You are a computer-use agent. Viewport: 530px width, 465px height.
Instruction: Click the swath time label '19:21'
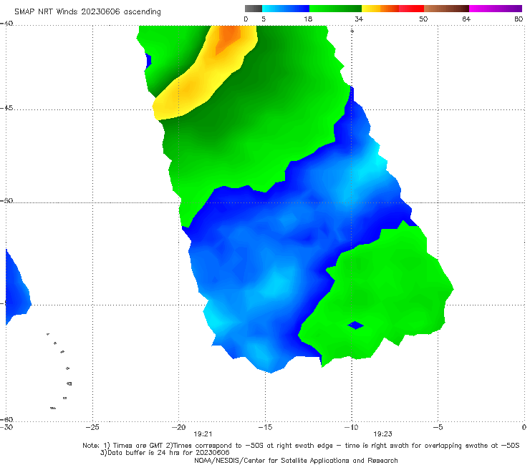[203, 434]
